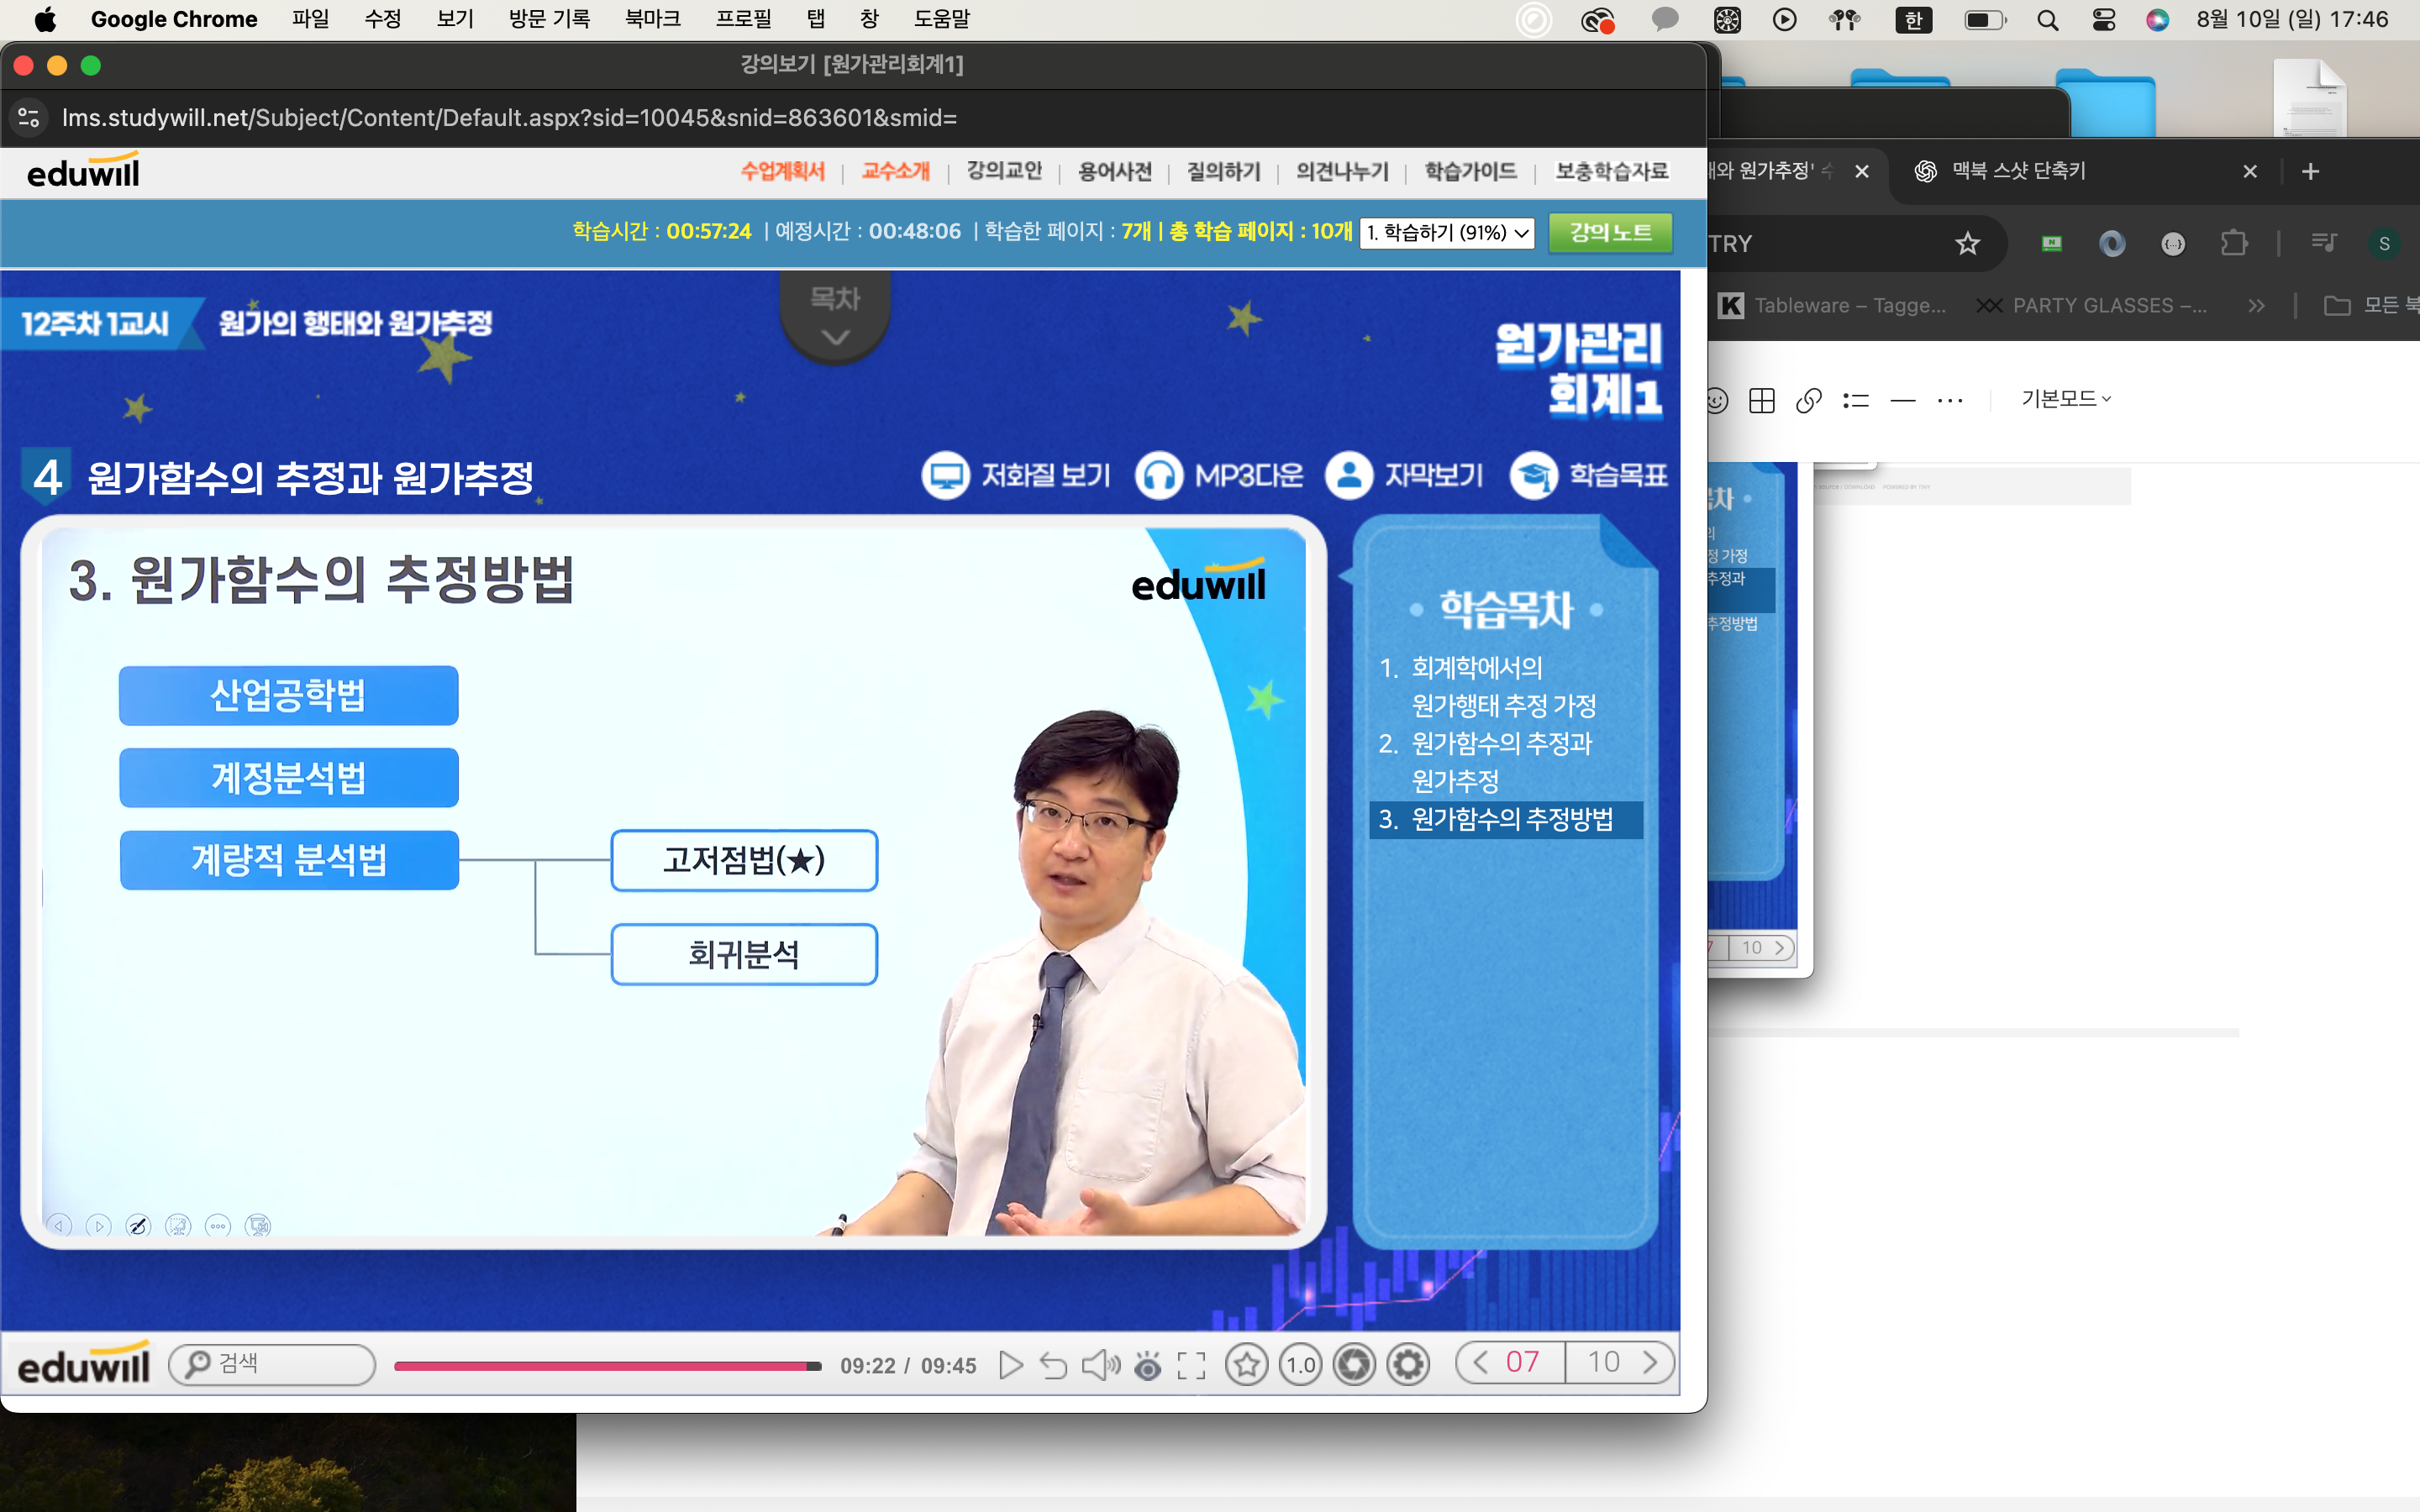Enter fullscreen with the bracket icon
Image resolution: width=2420 pixels, height=1512 pixels.
[x=1191, y=1365]
